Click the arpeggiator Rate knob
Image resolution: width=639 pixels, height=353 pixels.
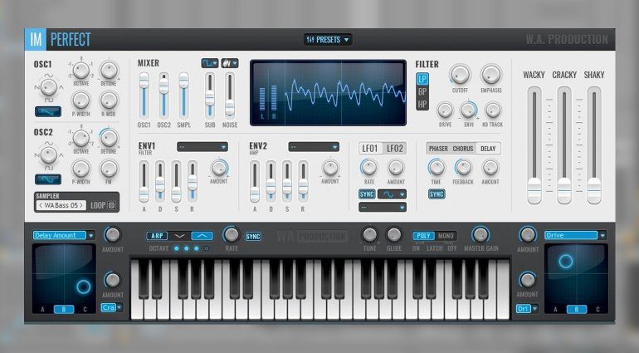click(232, 235)
